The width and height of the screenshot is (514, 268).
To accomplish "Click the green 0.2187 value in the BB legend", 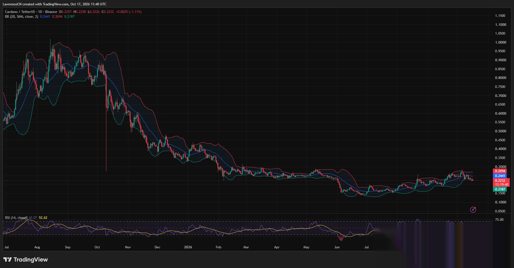I will click(69, 17).
